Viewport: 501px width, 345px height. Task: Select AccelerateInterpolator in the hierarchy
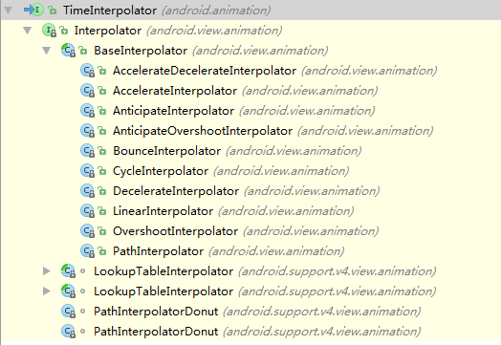click(175, 91)
